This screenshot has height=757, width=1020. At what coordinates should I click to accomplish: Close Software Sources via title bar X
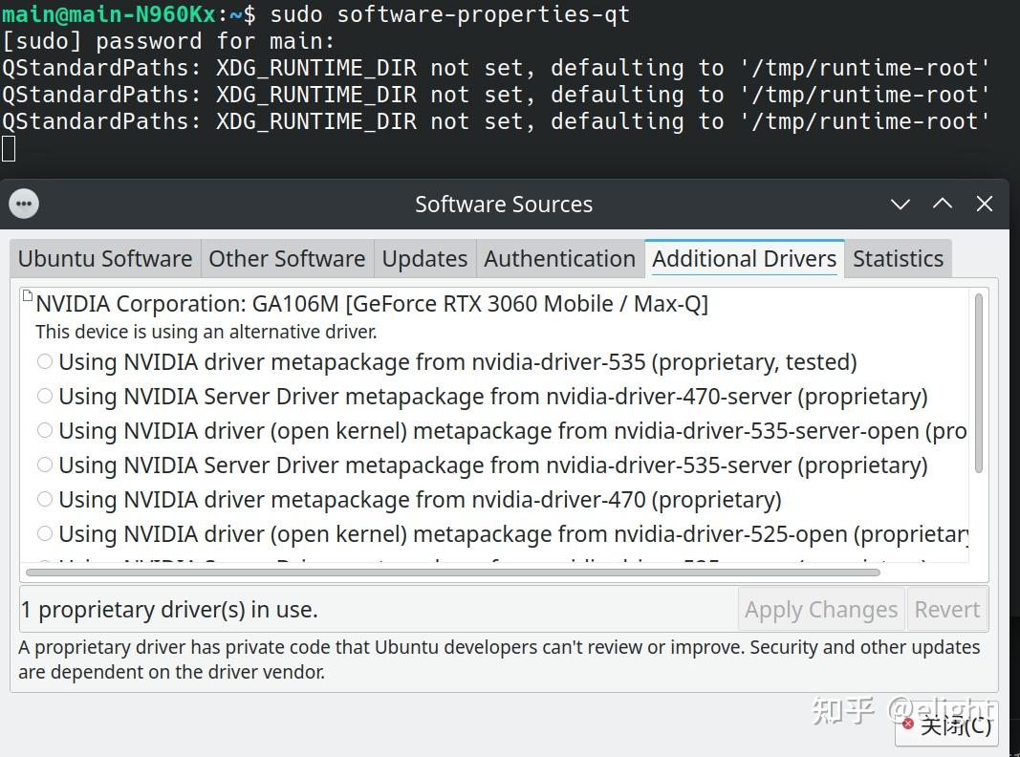point(985,204)
